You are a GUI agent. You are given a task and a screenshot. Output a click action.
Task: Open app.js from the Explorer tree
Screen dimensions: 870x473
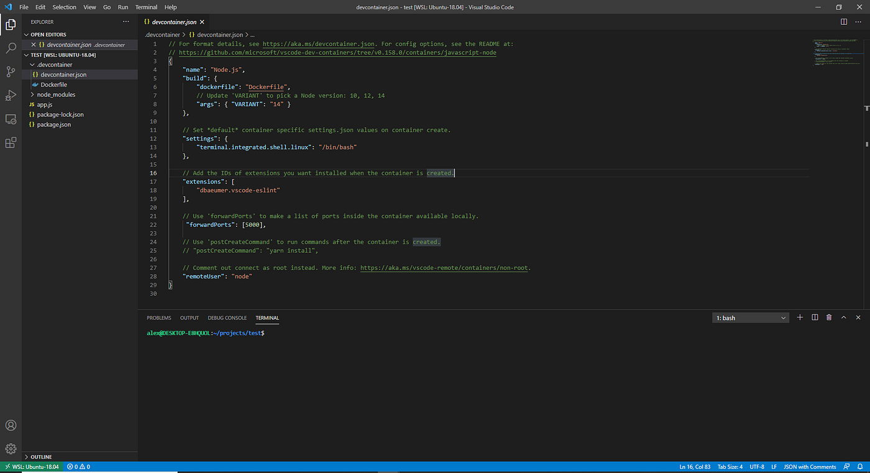click(x=45, y=104)
